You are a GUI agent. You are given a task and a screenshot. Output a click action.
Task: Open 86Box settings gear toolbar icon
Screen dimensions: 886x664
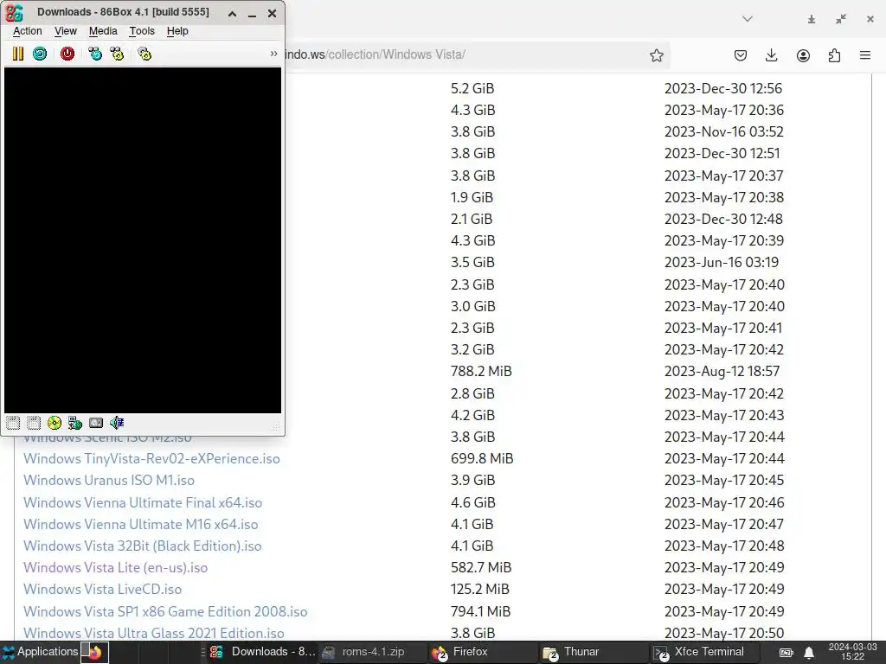tap(144, 54)
